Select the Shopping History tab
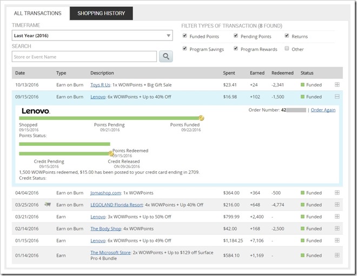Screen dimensions: 357x276 click(x=101, y=13)
